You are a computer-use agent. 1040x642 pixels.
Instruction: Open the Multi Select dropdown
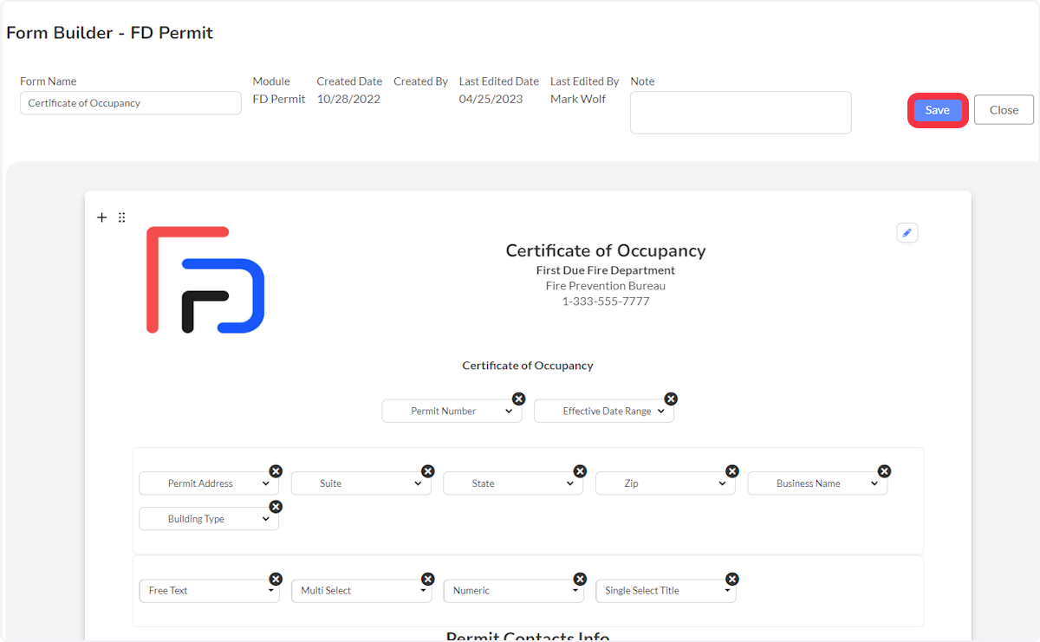click(x=361, y=591)
